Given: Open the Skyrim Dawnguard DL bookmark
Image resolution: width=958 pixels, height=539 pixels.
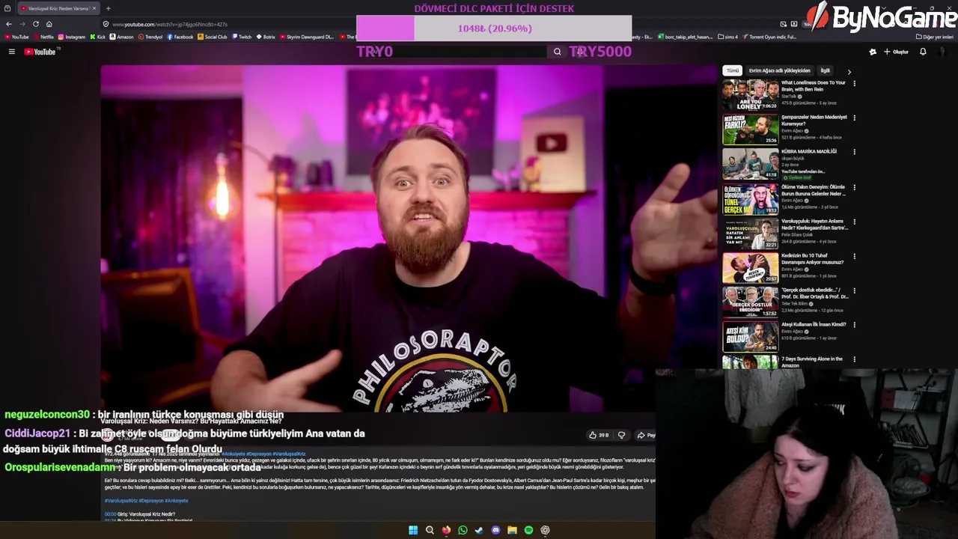Looking at the screenshot, I should (x=306, y=37).
